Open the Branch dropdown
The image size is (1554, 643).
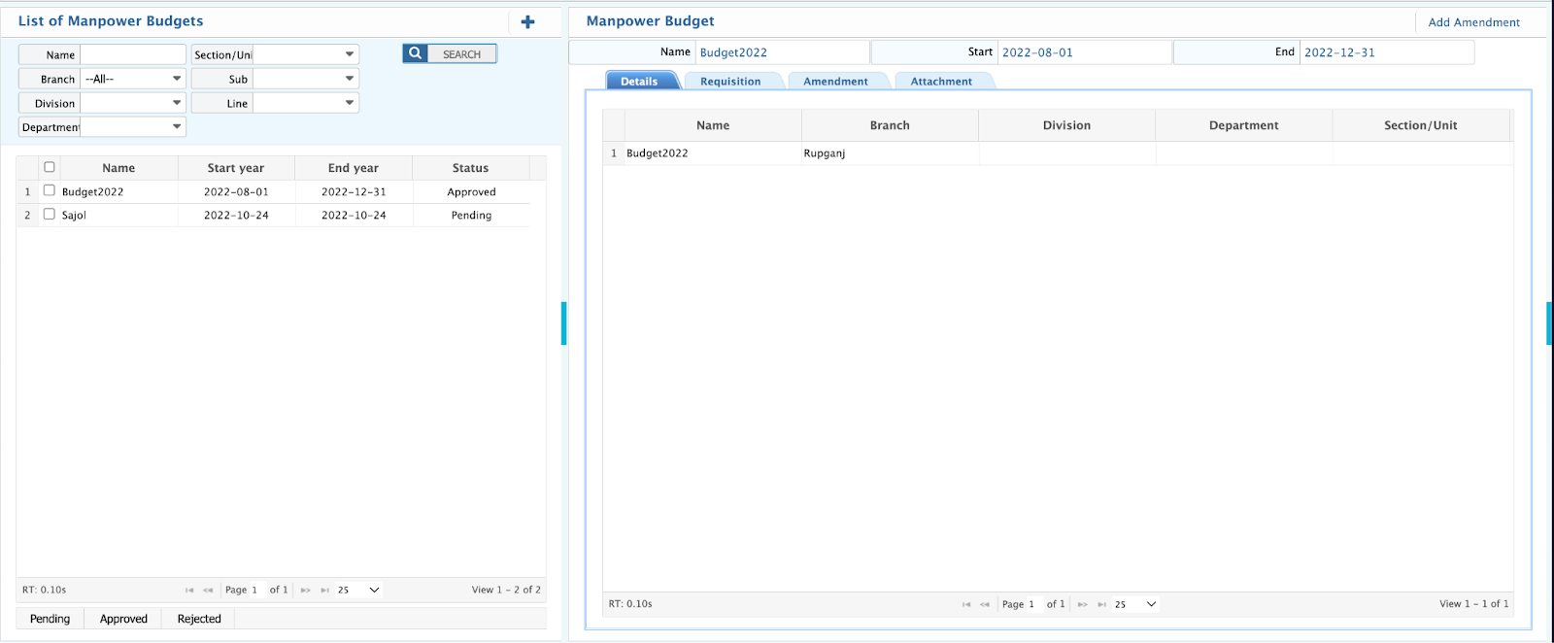pos(132,79)
